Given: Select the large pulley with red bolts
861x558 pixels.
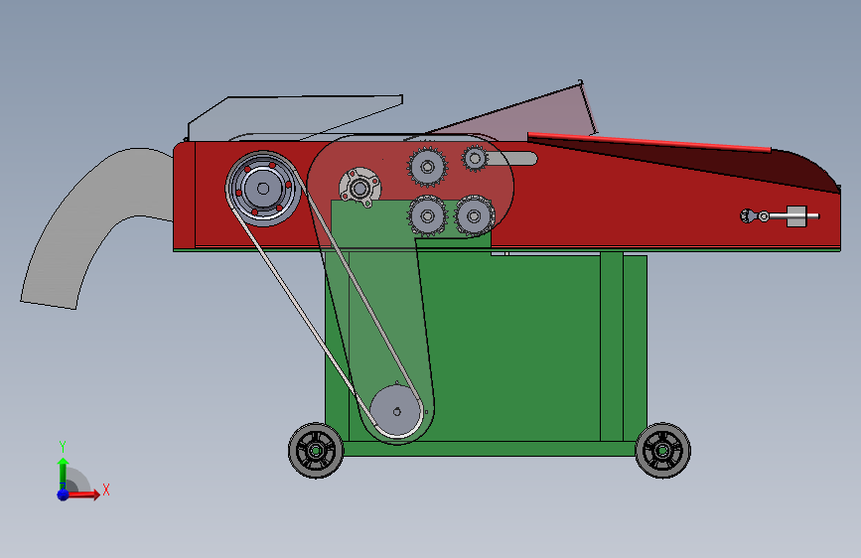Looking at the screenshot, I should click(263, 189).
